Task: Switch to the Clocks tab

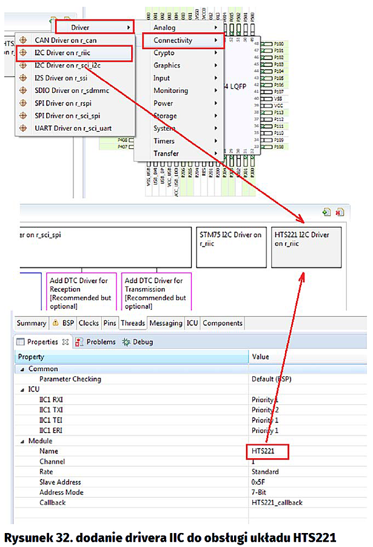Action: coord(89,323)
